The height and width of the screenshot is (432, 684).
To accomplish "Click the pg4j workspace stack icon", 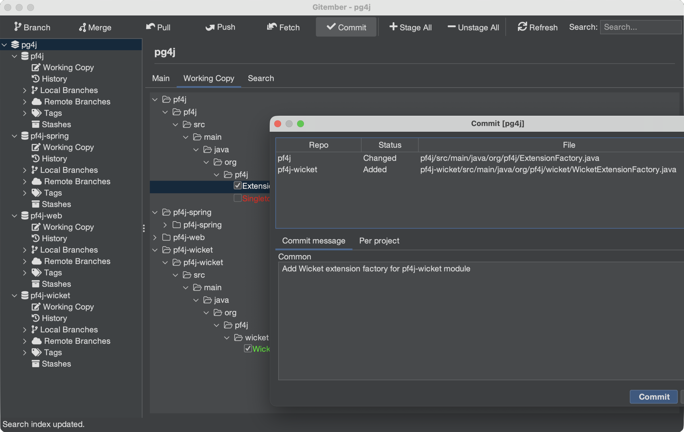I will click(15, 44).
